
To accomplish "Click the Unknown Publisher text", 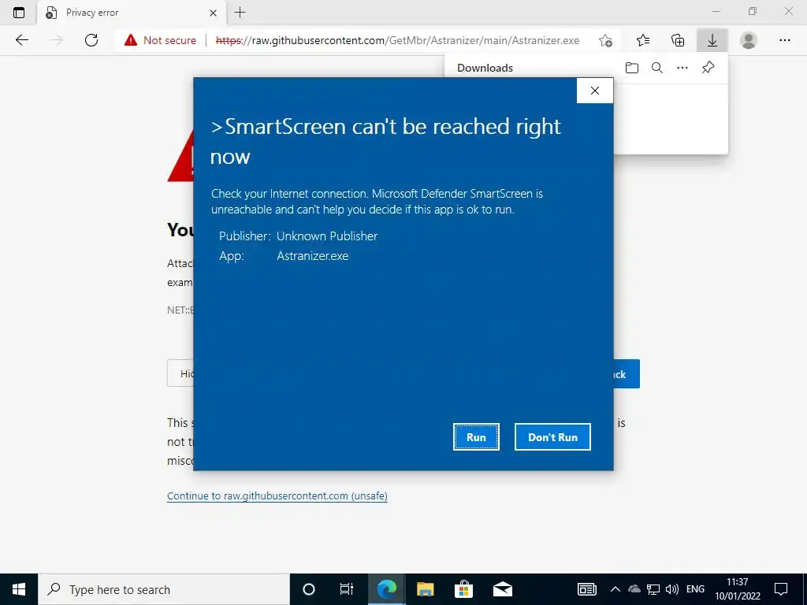I will tap(327, 236).
